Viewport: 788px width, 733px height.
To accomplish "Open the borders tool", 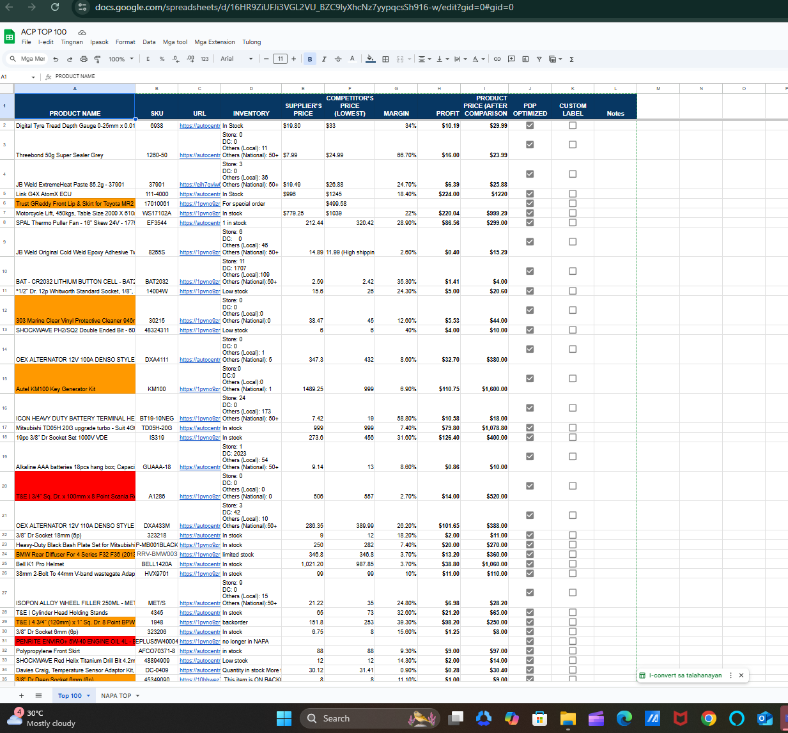I will 385,59.
